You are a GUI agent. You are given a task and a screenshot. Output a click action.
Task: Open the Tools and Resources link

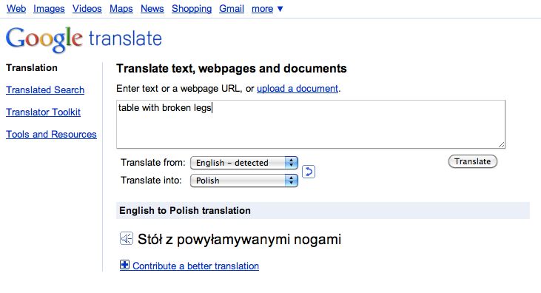point(51,134)
